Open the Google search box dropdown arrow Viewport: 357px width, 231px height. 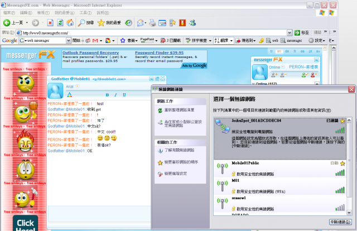click(68, 41)
